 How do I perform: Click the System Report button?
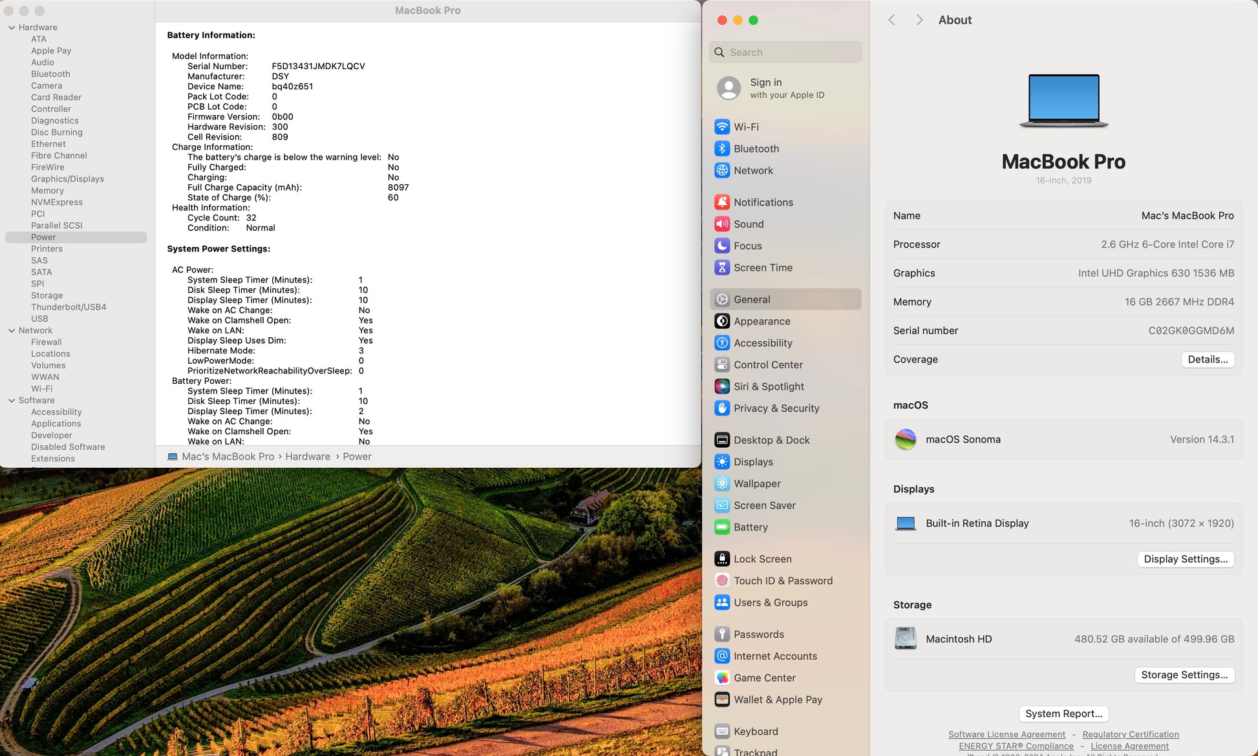coord(1063,713)
